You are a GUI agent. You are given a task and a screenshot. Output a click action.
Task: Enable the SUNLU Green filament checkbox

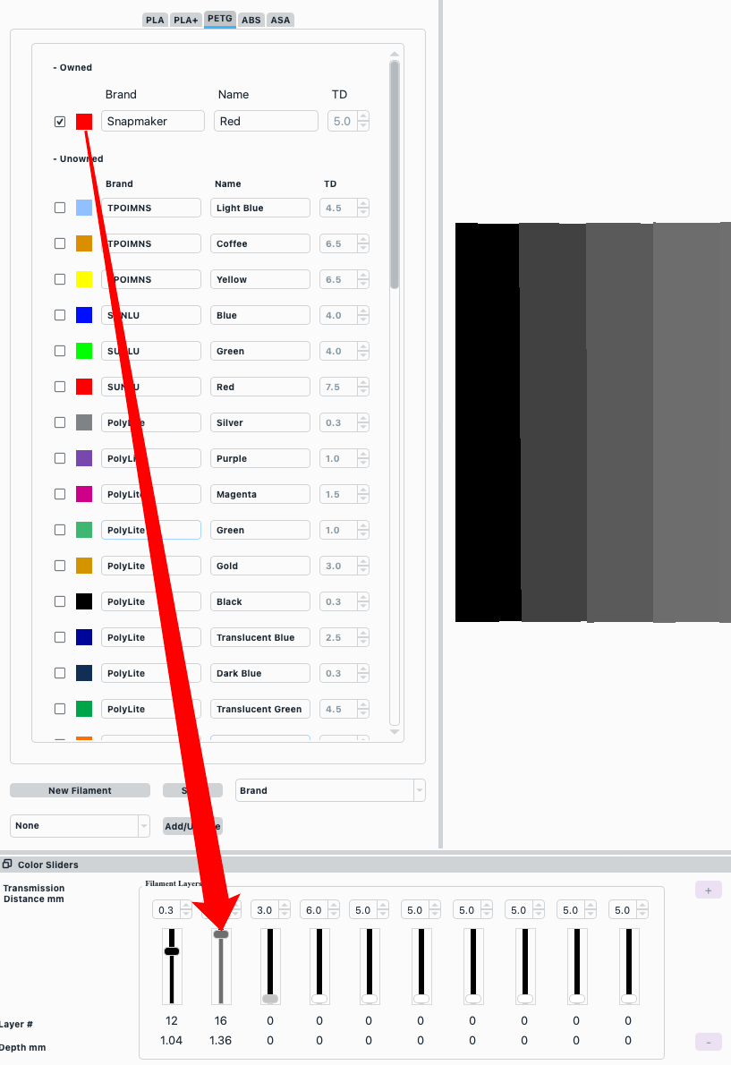point(59,350)
